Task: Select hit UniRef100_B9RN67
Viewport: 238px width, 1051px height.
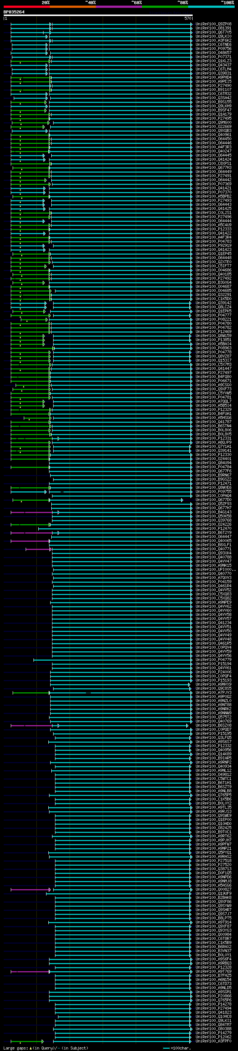Action: coord(213,475)
